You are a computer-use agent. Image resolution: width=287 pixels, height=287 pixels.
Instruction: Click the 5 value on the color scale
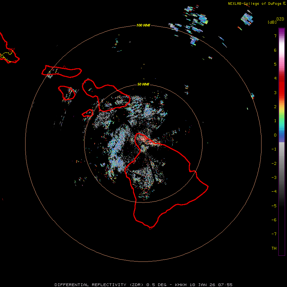pos(275,64)
